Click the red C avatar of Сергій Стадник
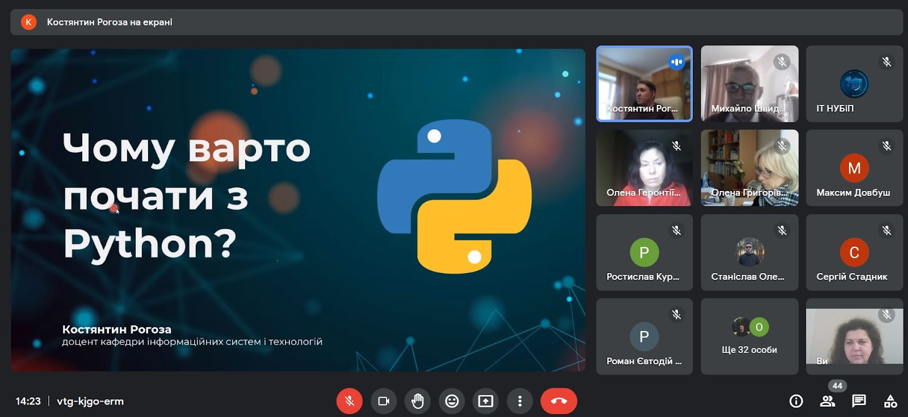The image size is (908, 417). point(854,252)
